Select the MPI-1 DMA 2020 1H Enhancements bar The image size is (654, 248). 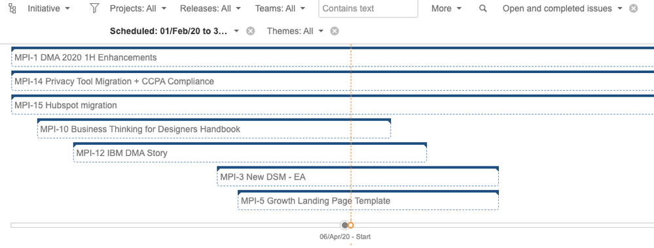point(333,57)
